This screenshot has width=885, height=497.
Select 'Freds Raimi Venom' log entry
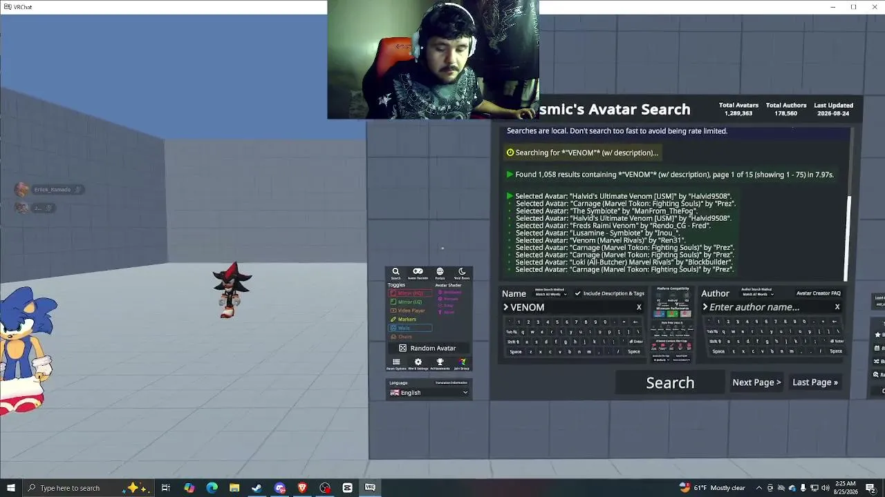pos(613,226)
